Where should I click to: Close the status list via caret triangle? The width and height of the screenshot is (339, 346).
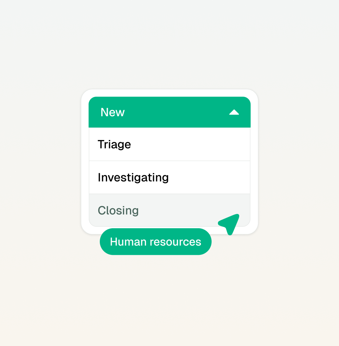(x=234, y=112)
